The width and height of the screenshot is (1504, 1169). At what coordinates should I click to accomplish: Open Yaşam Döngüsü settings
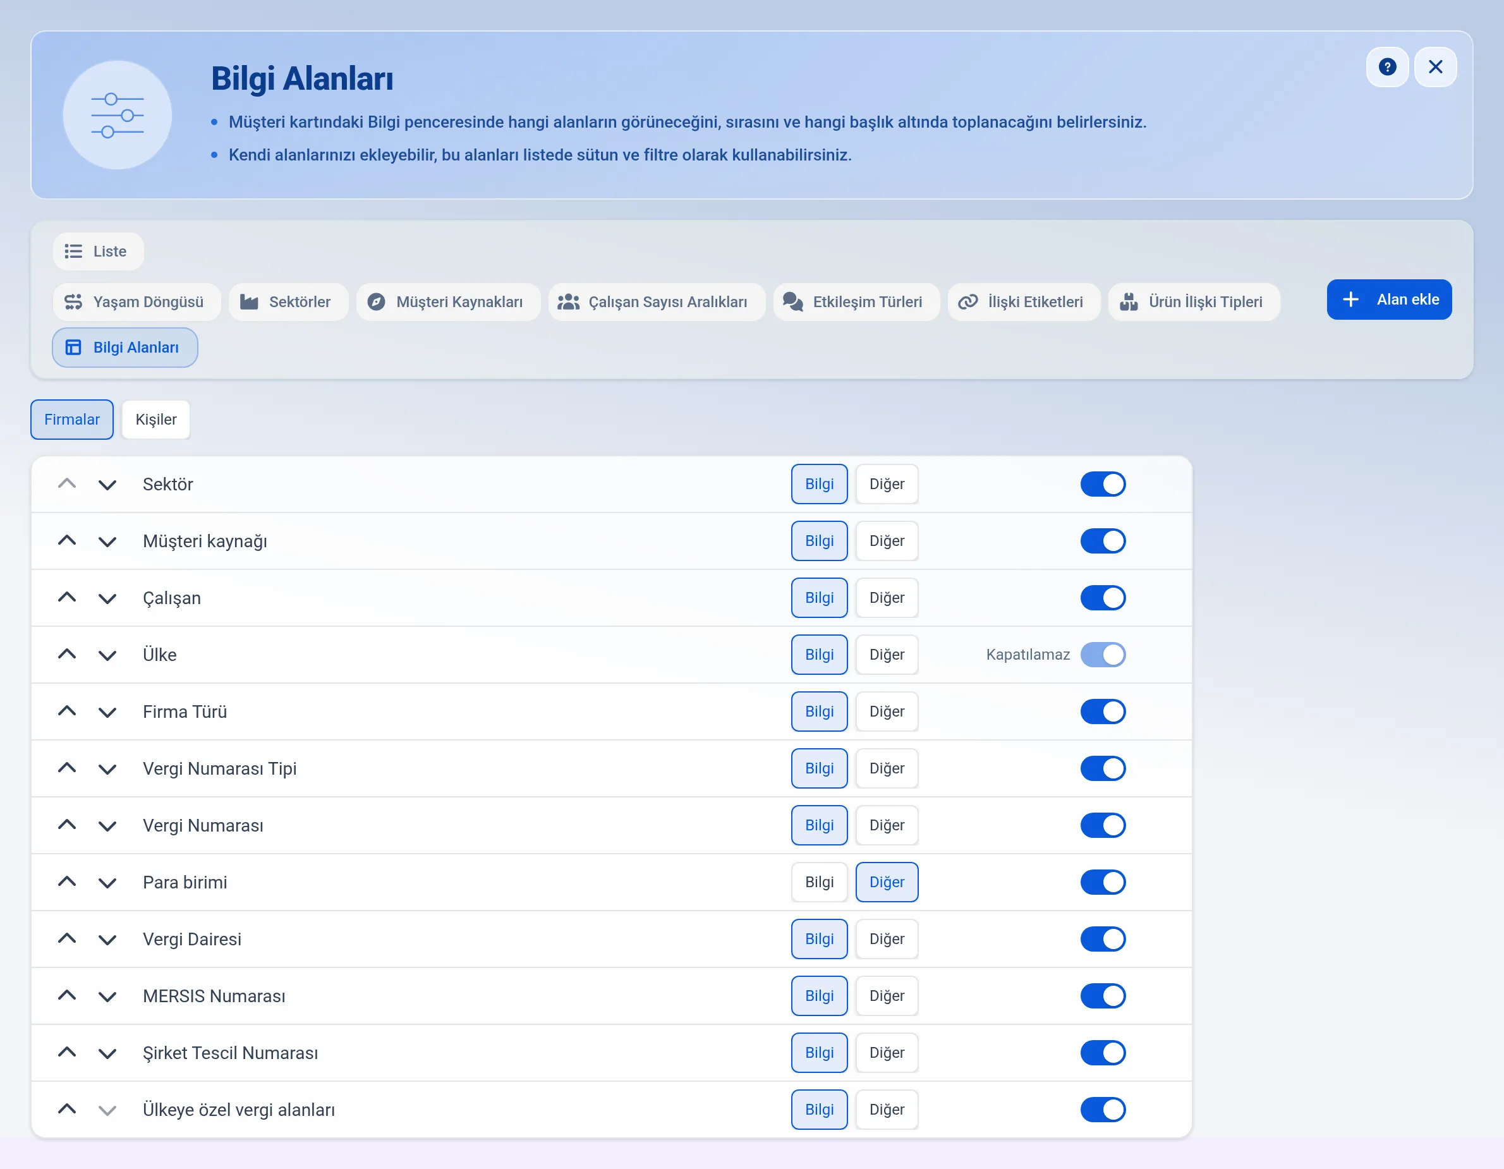(x=136, y=301)
